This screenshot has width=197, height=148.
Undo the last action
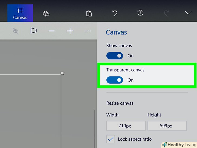click(x=114, y=13)
